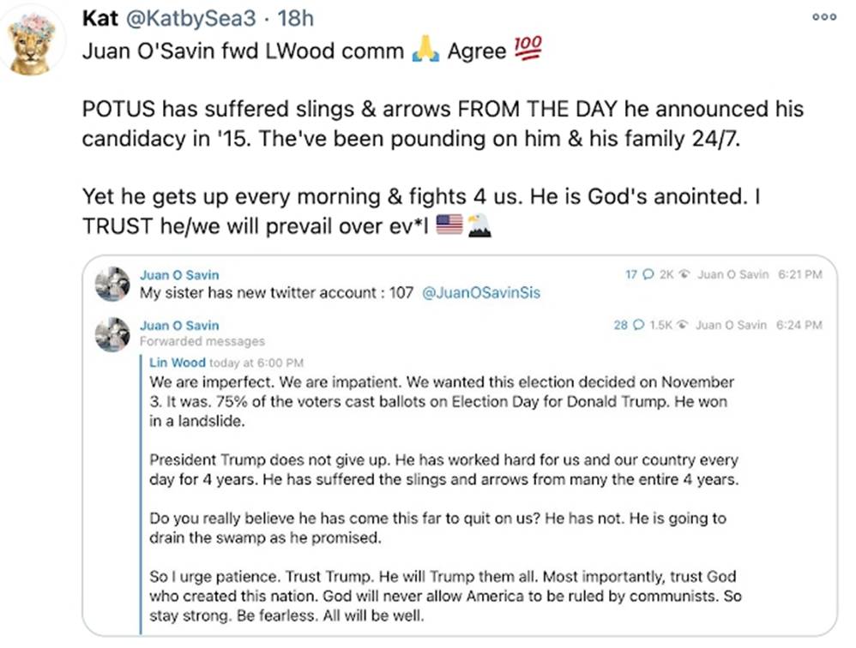Click Juan O Savin name above Forwarded messages
Viewport: 856px width, 648px height.
pyautogui.click(x=179, y=326)
